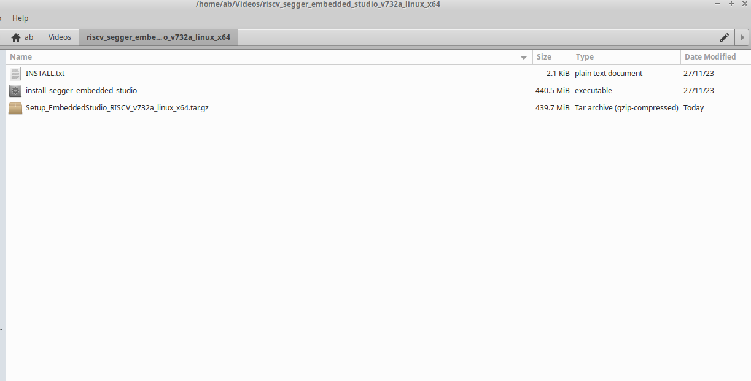Click the 440.5 MiB size cell
Image resolution: width=751 pixels, height=381 pixels.
(553, 91)
